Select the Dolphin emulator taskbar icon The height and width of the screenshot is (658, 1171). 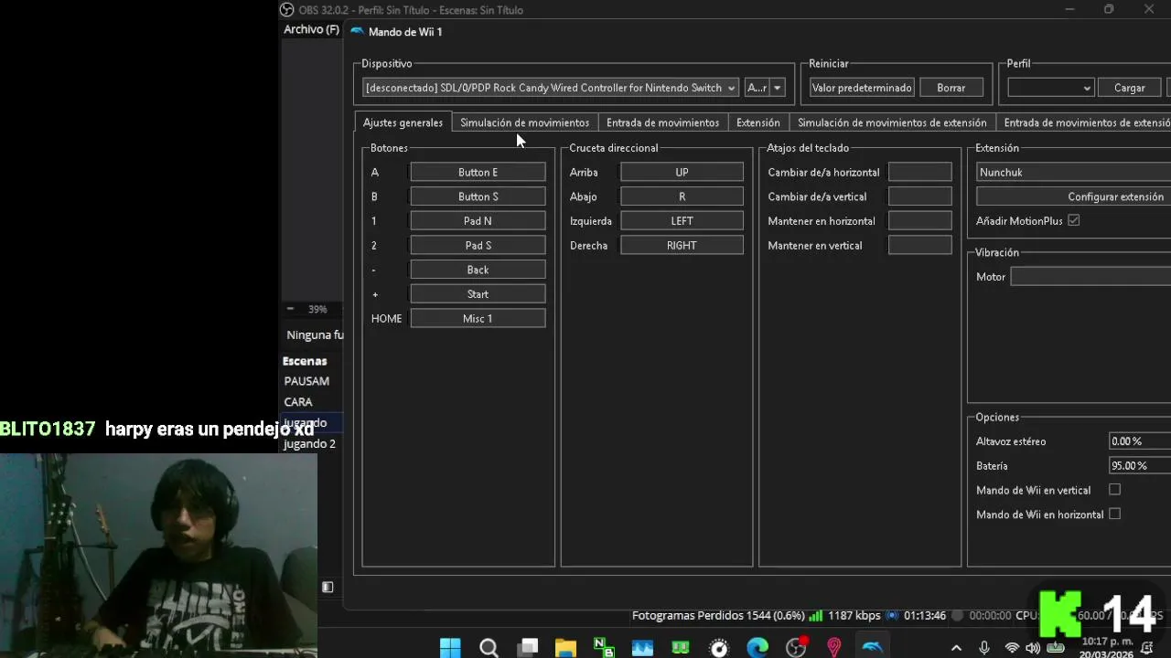[x=873, y=648]
